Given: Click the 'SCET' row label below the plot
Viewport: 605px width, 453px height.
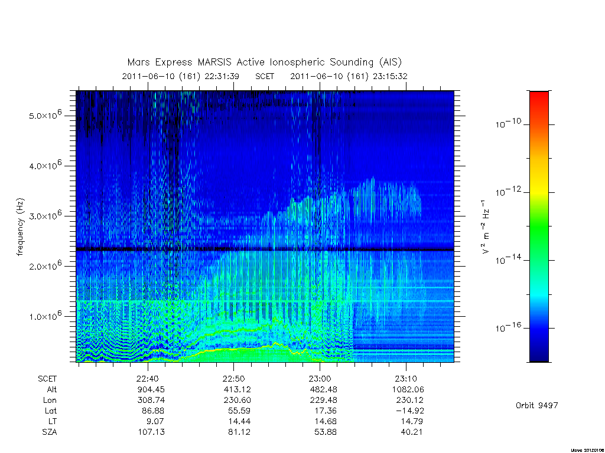Looking at the screenshot, I should pos(47,379).
